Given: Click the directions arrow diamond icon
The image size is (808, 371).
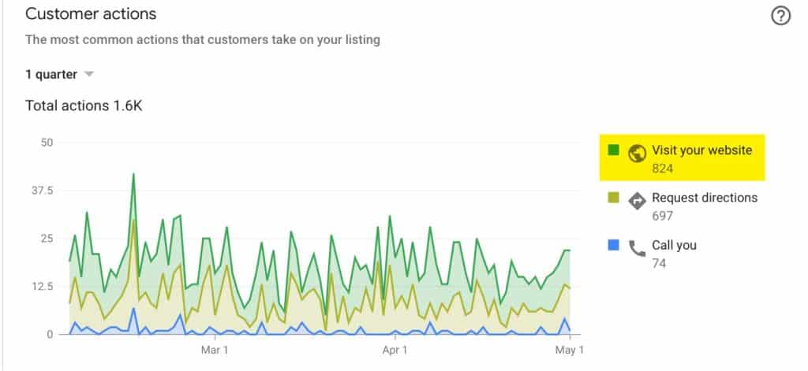Looking at the screenshot, I should [637, 201].
